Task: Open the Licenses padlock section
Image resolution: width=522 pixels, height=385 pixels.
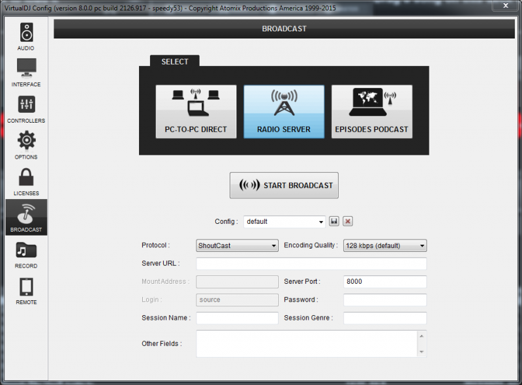Action: 26,181
